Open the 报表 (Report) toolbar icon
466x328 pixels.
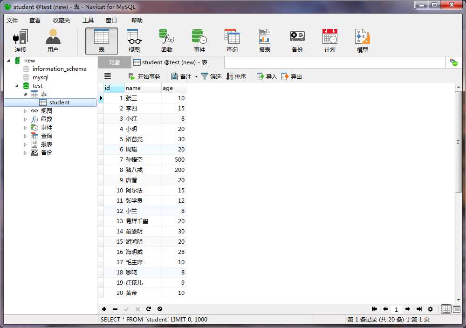pos(265,41)
